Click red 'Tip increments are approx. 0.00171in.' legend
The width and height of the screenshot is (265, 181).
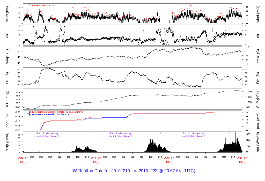pos(55,112)
